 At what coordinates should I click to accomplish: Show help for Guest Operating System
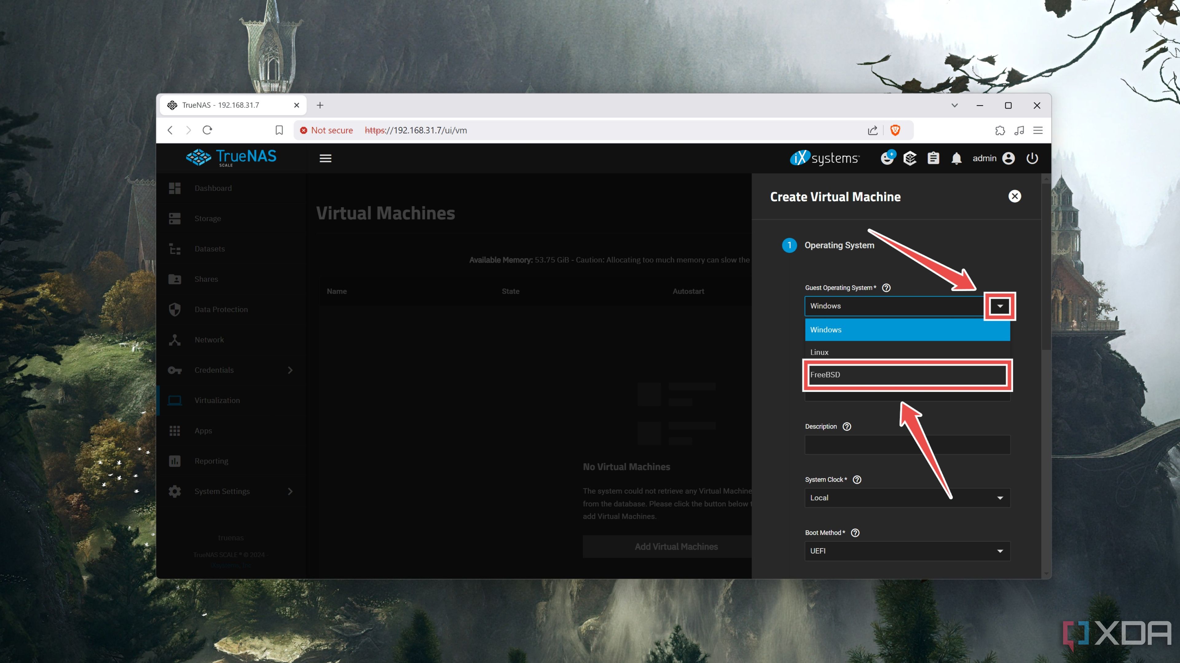coord(886,288)
